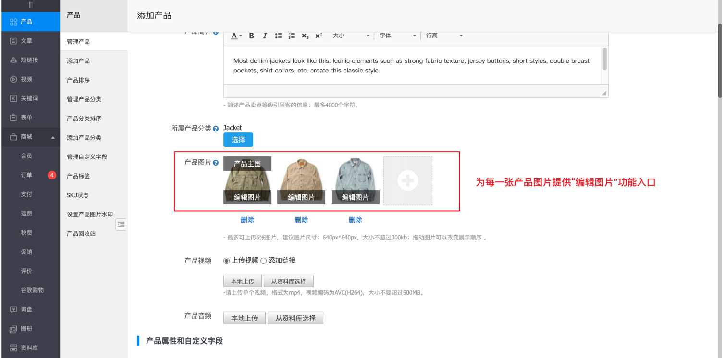Apply superscript formatting
The image size is (725, 358).
(x=319, y=36)
